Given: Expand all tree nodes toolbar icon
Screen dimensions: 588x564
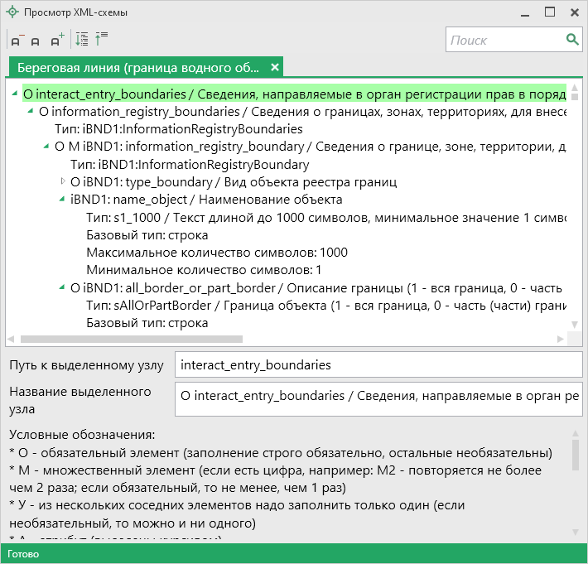Looking at the screenshot, I should (x=81, y=39).
